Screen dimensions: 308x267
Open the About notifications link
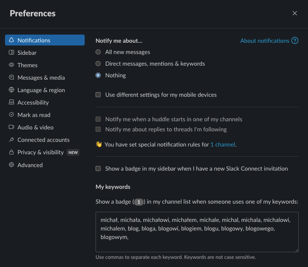(x=264, y=40)
